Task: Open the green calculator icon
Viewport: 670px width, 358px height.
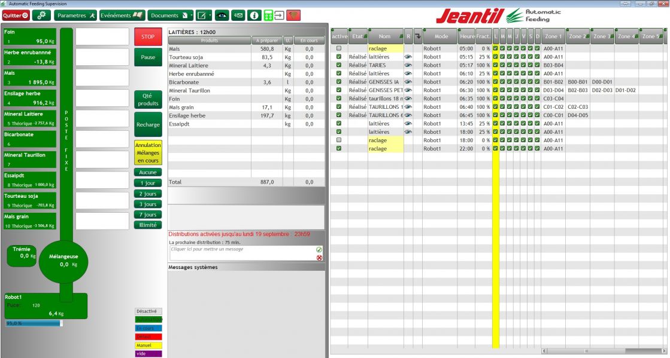Action: [x=268, y=16]
